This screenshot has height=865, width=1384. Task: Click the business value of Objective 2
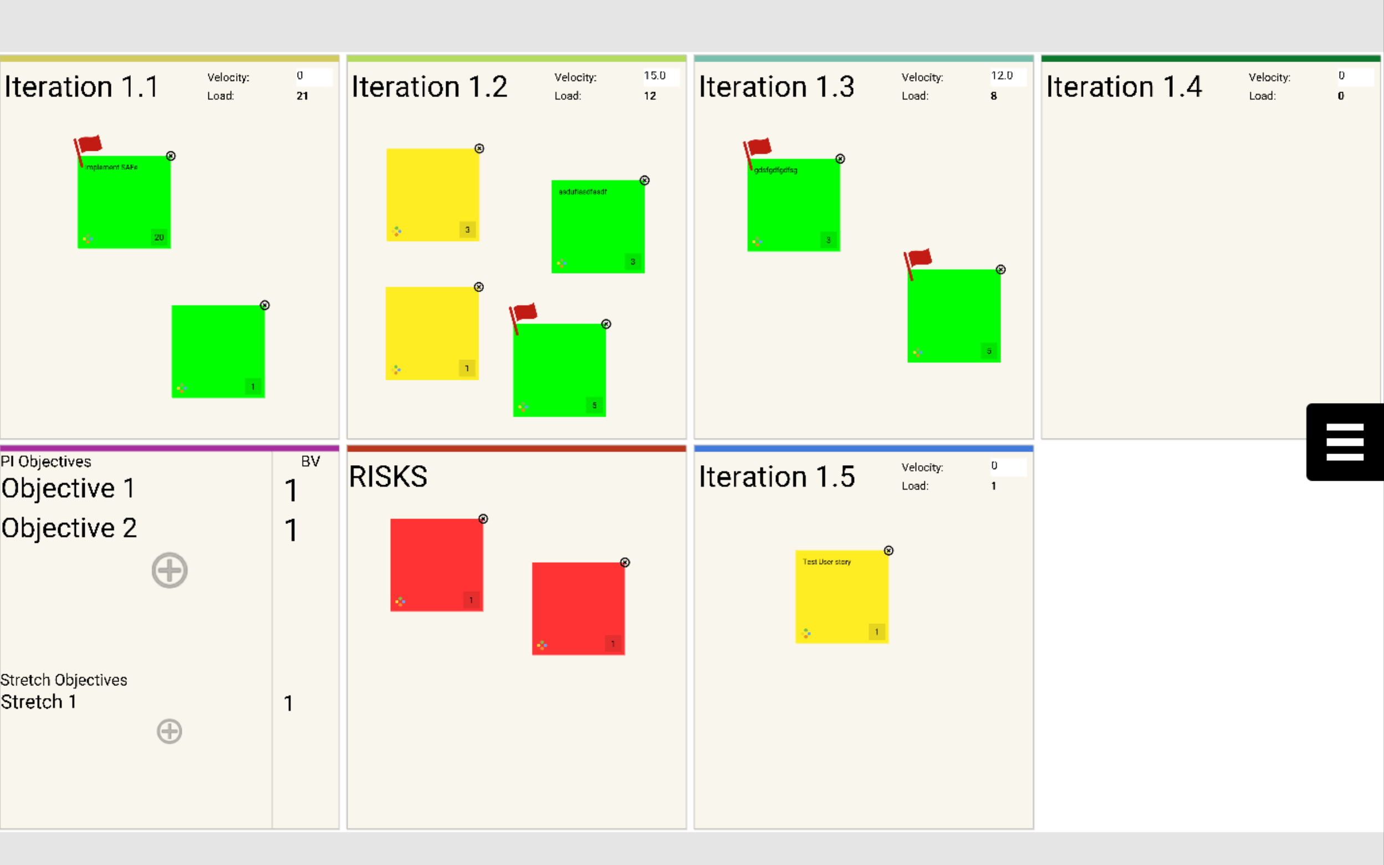coord(291,530)
